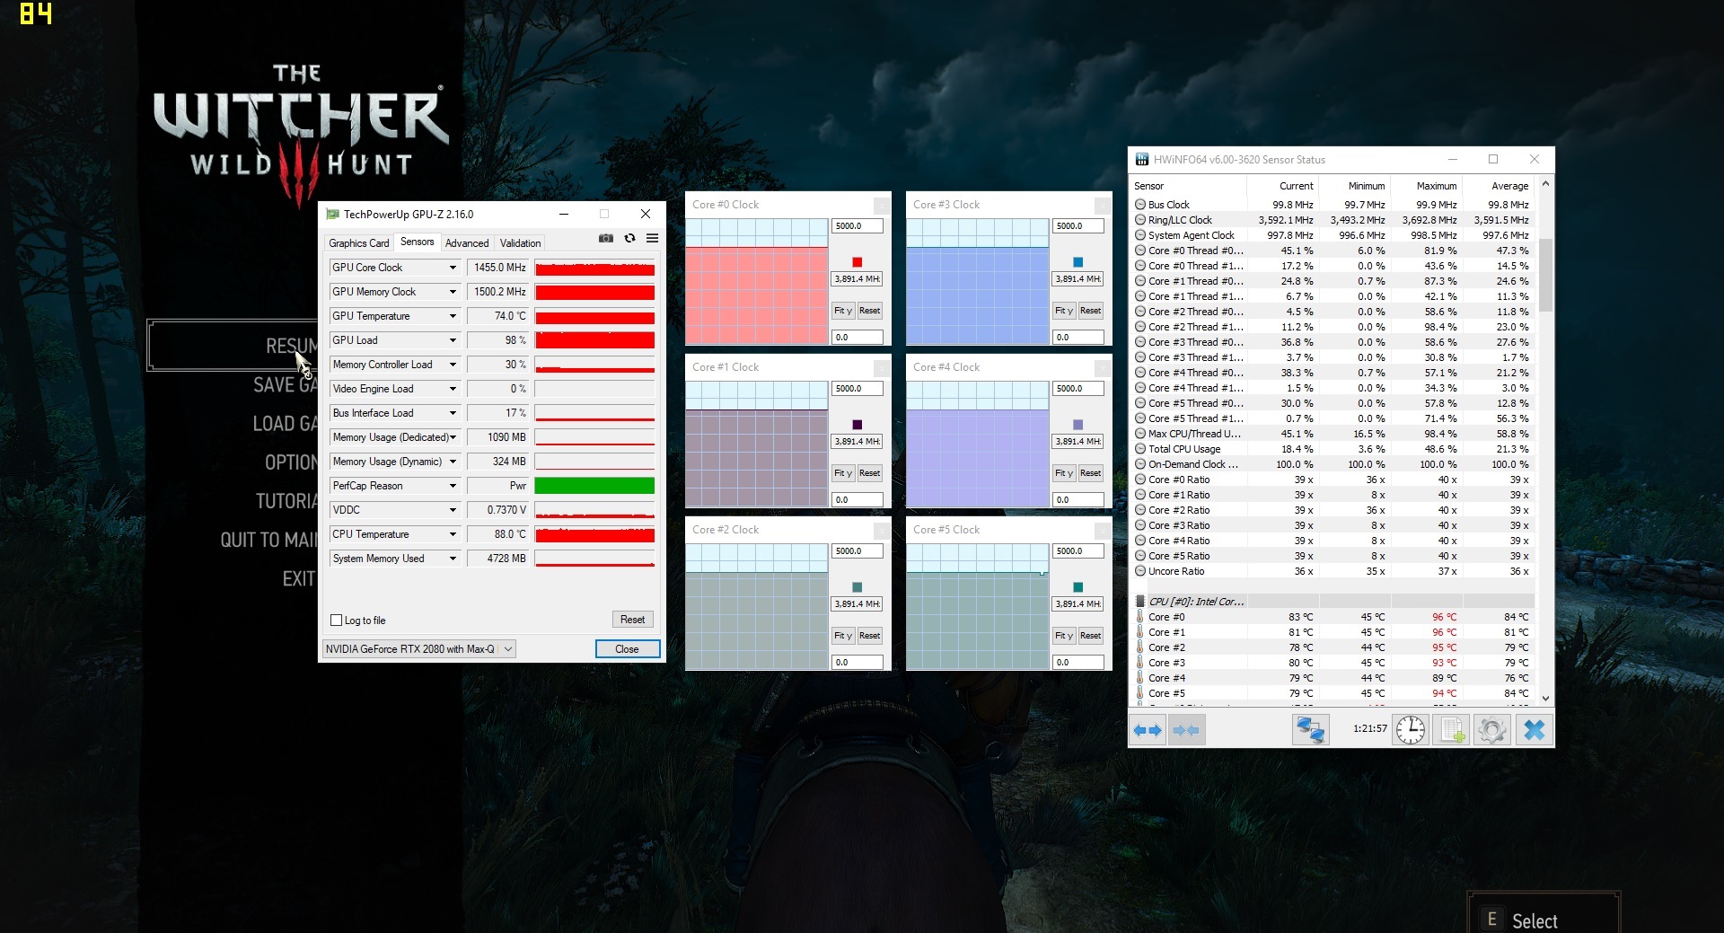1724x933 pixels.
Task: Open the GPU Temperature sensor dropdown
Action: coord(453,316)
